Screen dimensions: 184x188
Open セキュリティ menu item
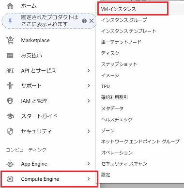36,131
